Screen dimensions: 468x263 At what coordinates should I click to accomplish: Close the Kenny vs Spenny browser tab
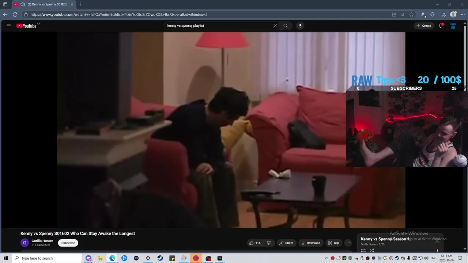pos(72,4)
